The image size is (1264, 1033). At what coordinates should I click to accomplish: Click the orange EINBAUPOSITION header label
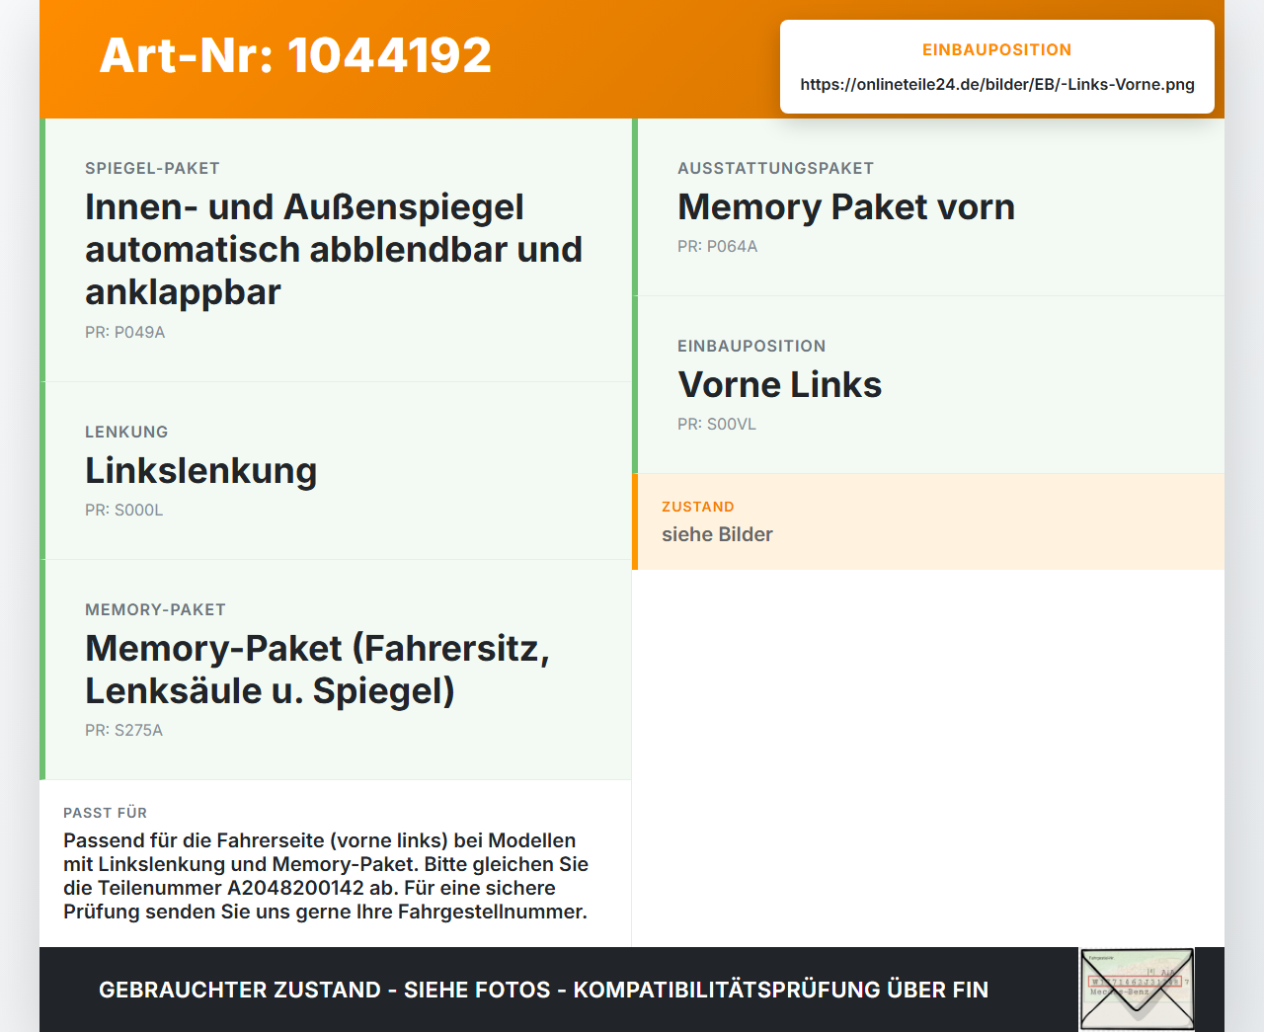point(997,49)
